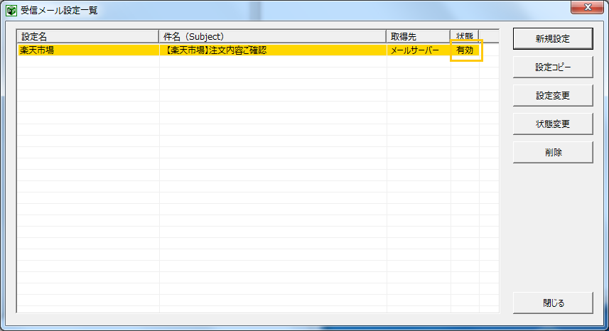The width and height of the screenshot is (609, 331).
Task: Sort by the 件名 (Subject) column header
Action: click(x=273, y=36)
